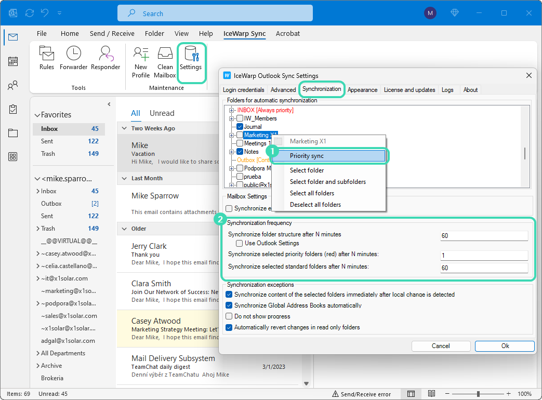
Task: Run Clean Mailbox from ribbon
Action: [165, 61]
